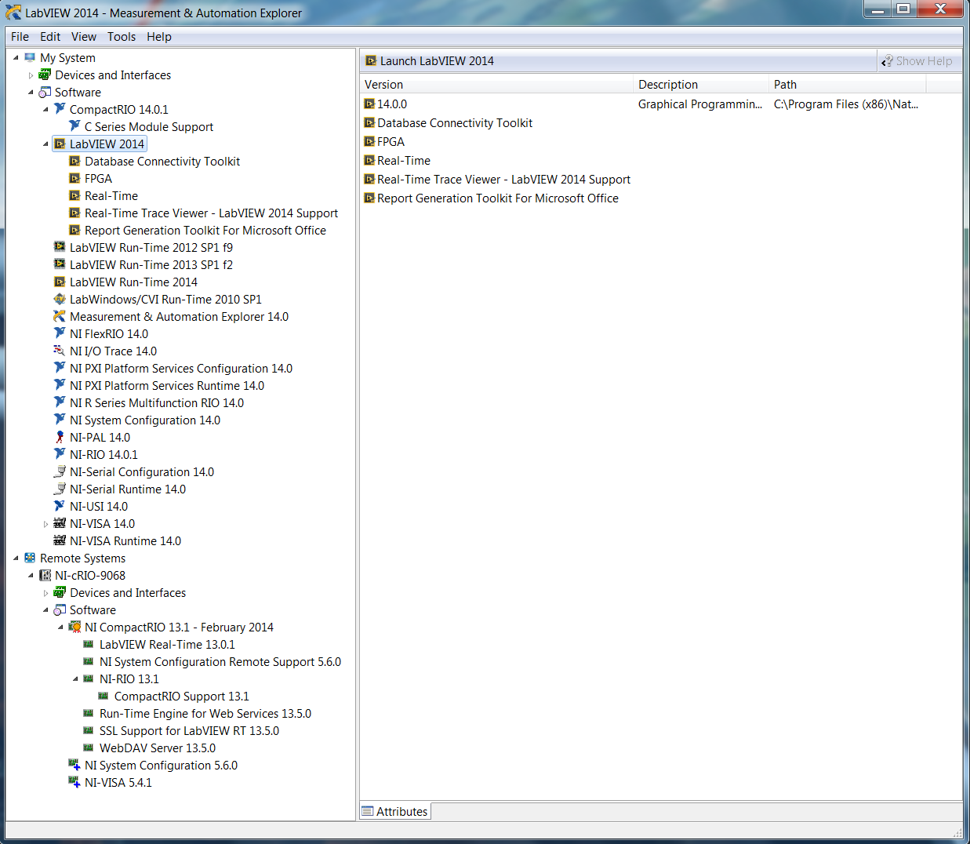
Task: Select NI-RIO 14.0.1 in the tree
Action: pyautogui.click(x=104, y=454)
